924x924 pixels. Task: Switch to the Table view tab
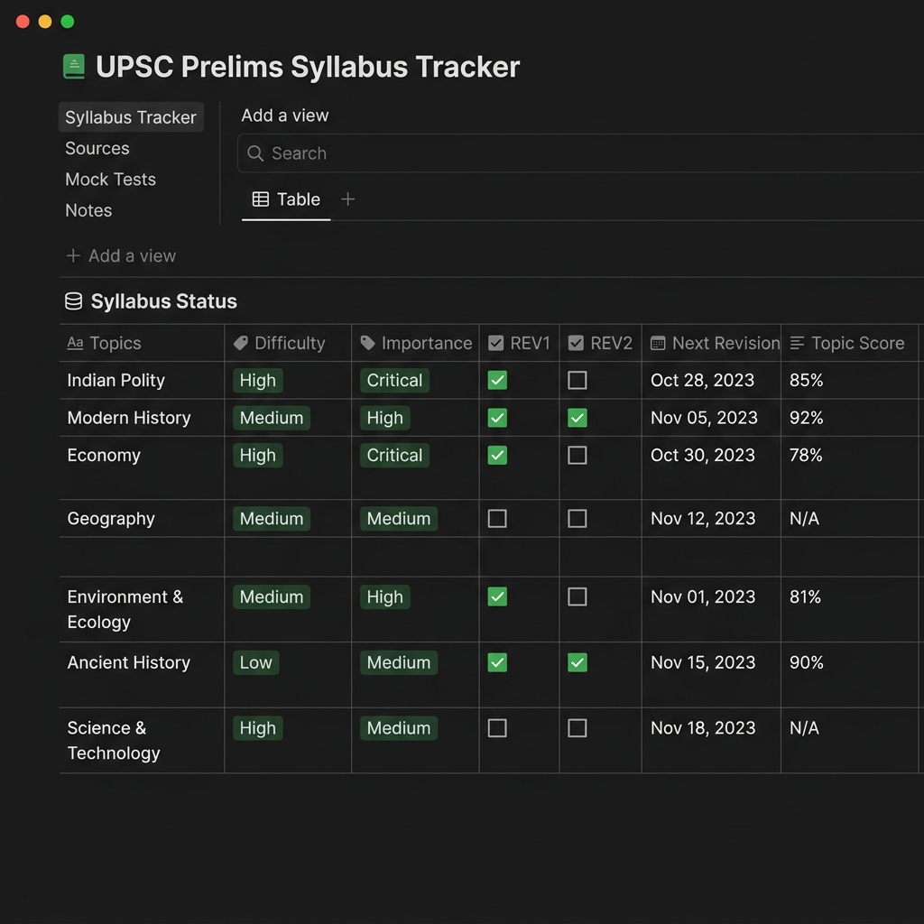coord(286,199)
